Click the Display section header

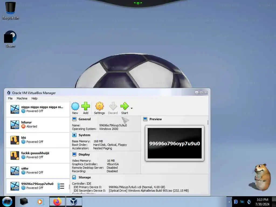coord(84,154)
